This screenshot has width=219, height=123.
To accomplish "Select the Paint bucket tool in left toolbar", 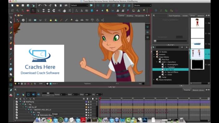I will click(x=11, y=48).
